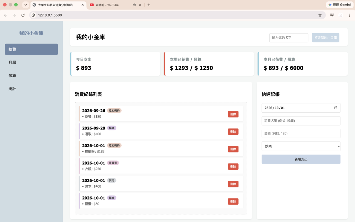Go to 預算 in the sidebar
This screenshot has height=222, width=355.
pyautogui.click(x=31, y=75)
